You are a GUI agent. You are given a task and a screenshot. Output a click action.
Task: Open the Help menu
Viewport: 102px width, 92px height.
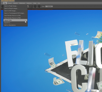tap(35, 3)
